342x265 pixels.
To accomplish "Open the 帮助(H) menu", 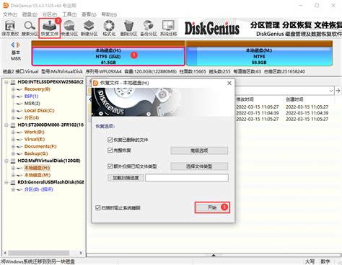I will click(x=109, y=14).
